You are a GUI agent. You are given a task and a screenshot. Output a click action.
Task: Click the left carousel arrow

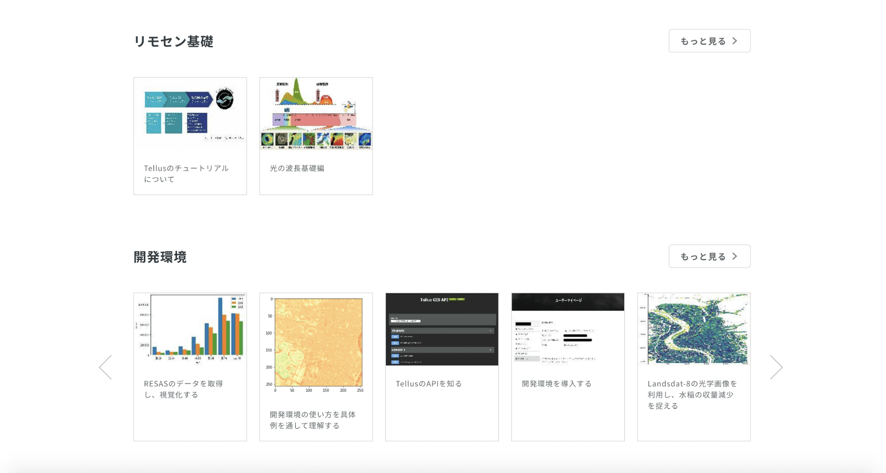pyautogui.click(x=105, y=367)
